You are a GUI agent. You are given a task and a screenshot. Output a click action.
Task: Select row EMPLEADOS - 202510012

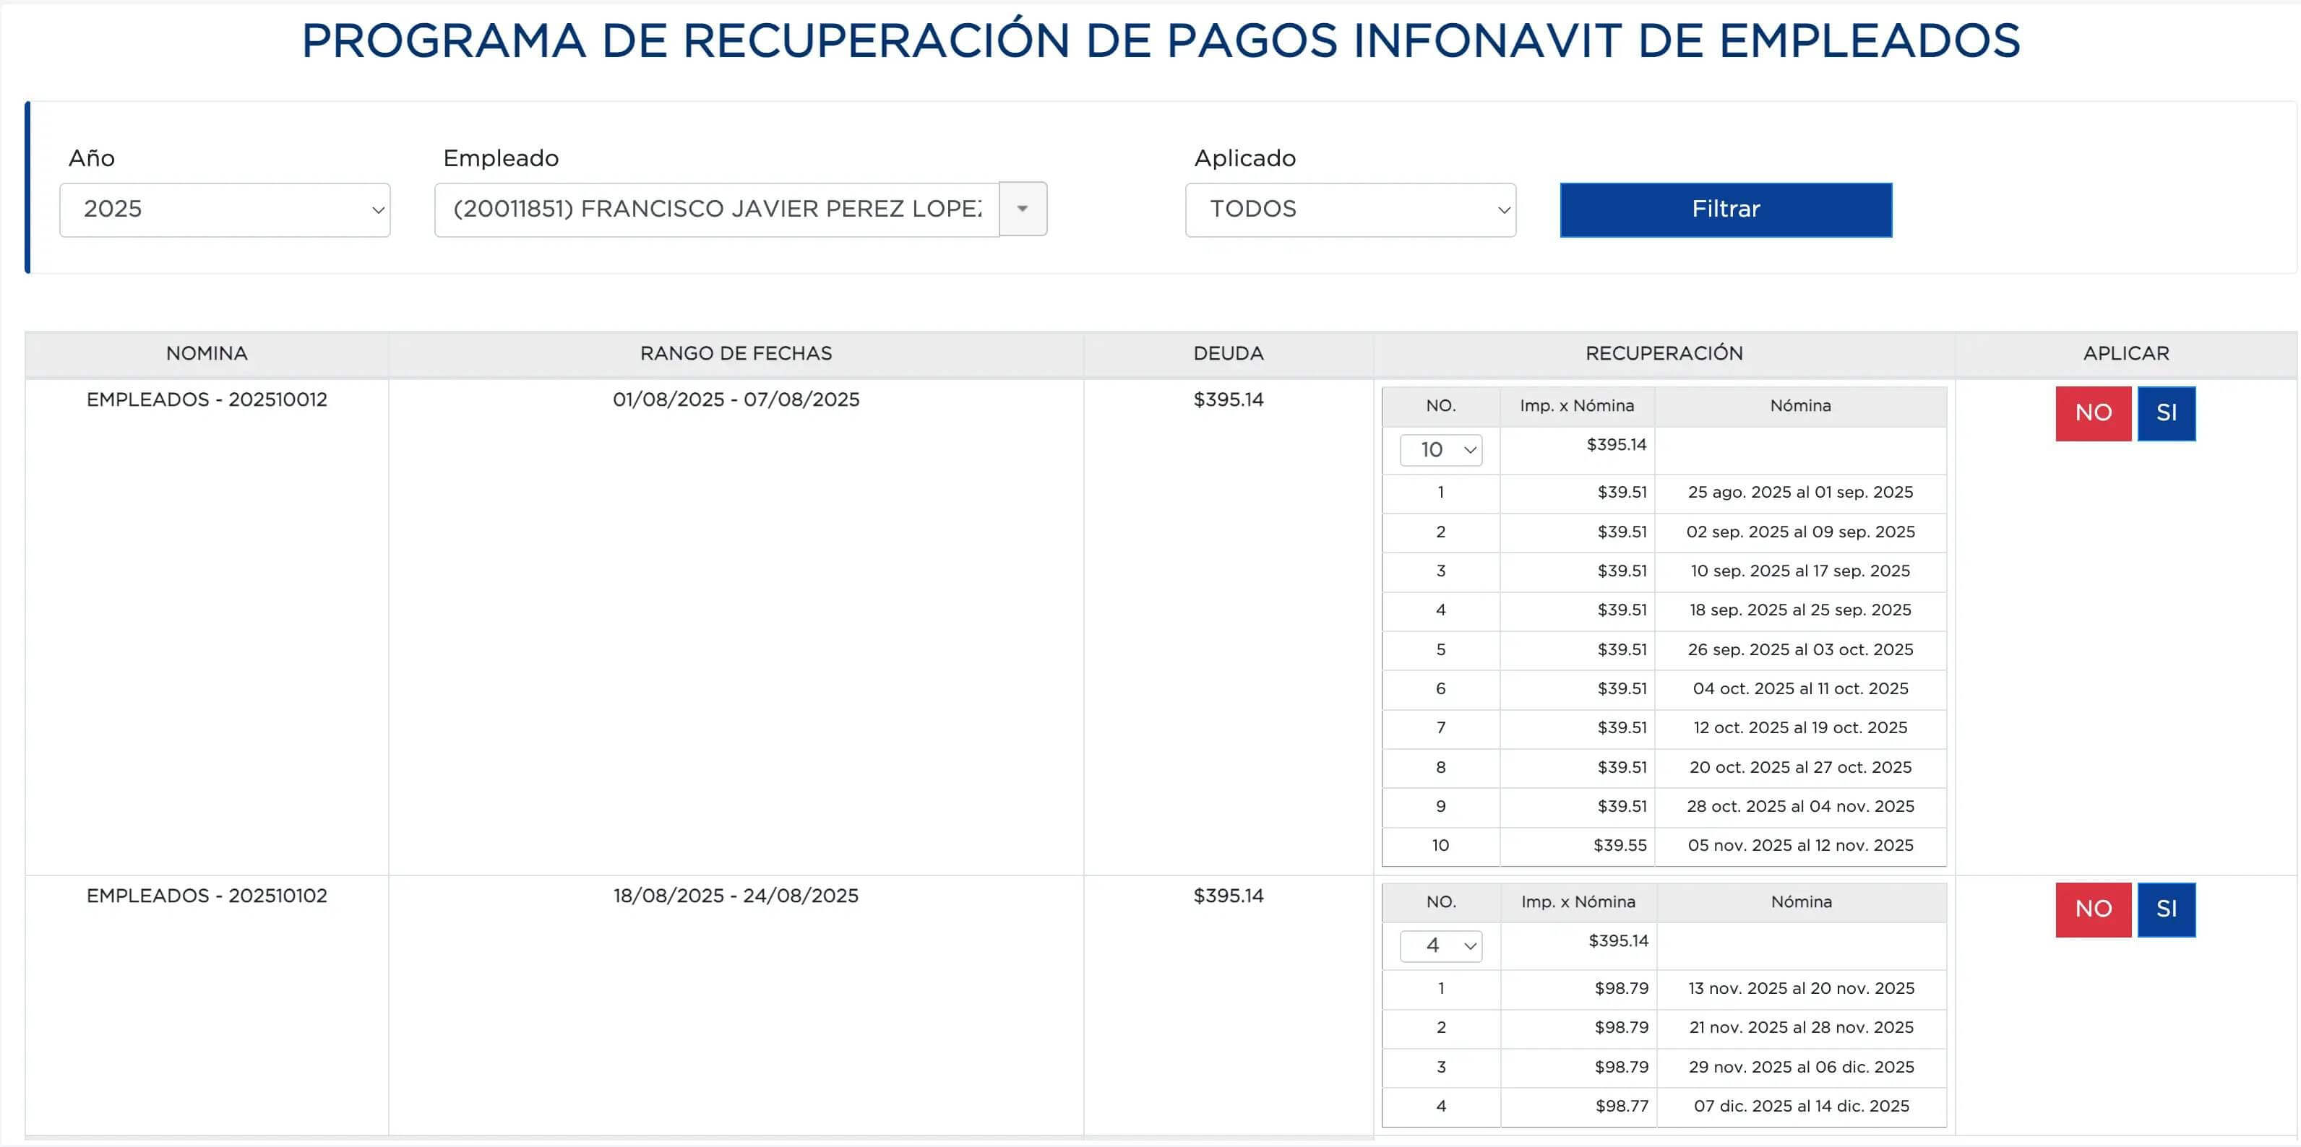pyautogui.click(x=207, y=400)
